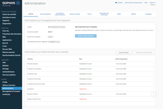Open Prévention des intrusions menu
Image resolution: width=163 pixels, height=109 pixels.
12,34
